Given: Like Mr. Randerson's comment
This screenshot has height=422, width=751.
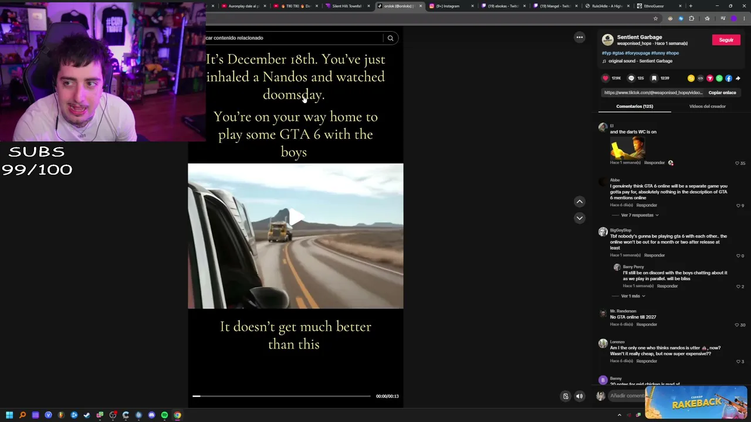Looking at the screenshot, I should click(x=738, y=325).
